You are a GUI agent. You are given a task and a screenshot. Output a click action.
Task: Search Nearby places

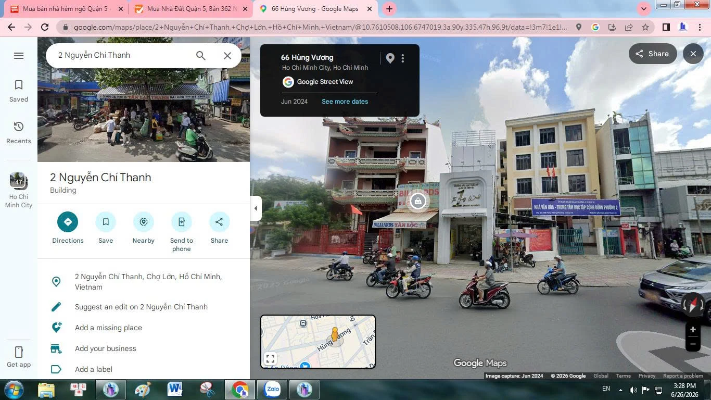(x=144, y=228)
